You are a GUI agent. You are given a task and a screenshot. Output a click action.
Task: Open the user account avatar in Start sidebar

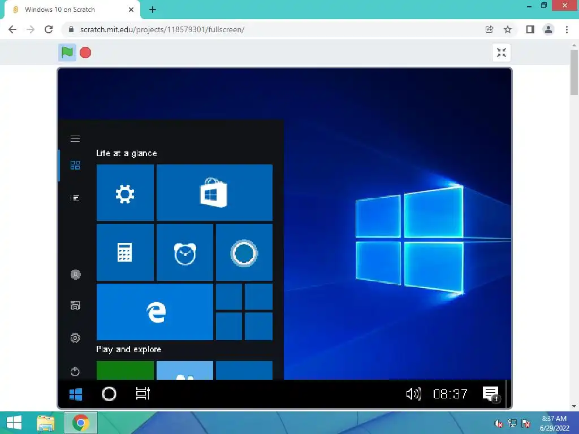(x=75, y=274)
